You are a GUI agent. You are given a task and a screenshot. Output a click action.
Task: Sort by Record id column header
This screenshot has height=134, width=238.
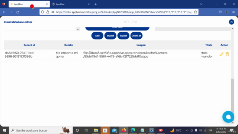click(29, 45)
